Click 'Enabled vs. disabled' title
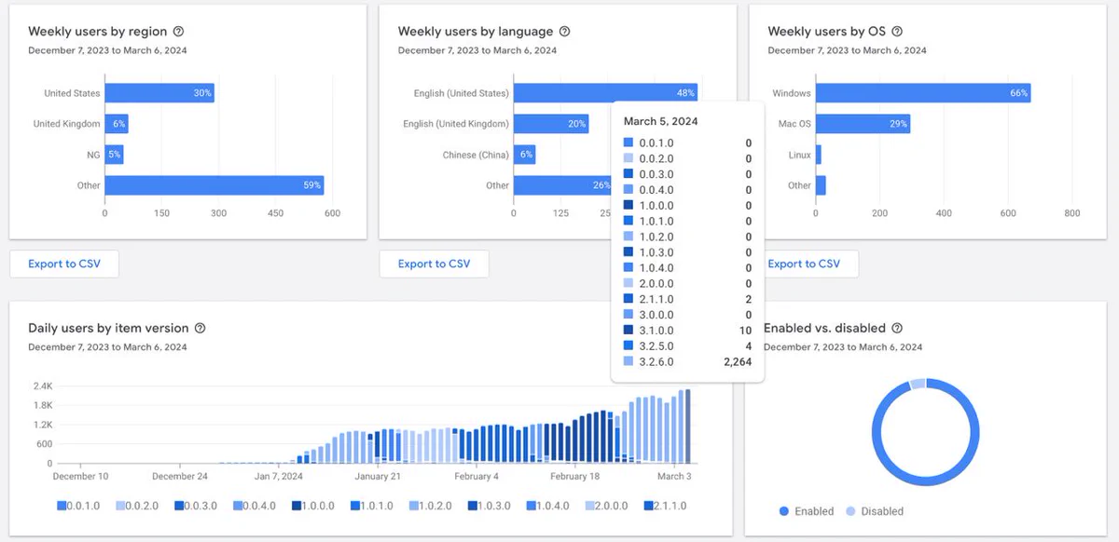This screenshot has width=1119, height=542. coord(824,328)
